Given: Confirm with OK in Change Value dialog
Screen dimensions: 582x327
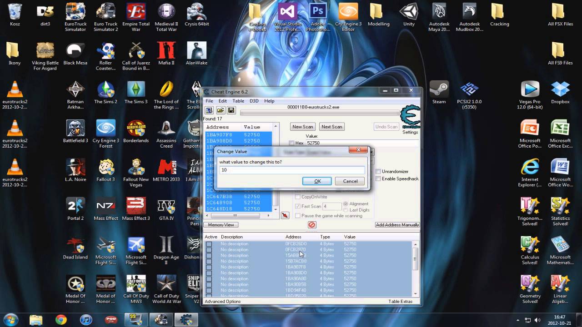Looking at the screenshot, I should coord(317,181).
